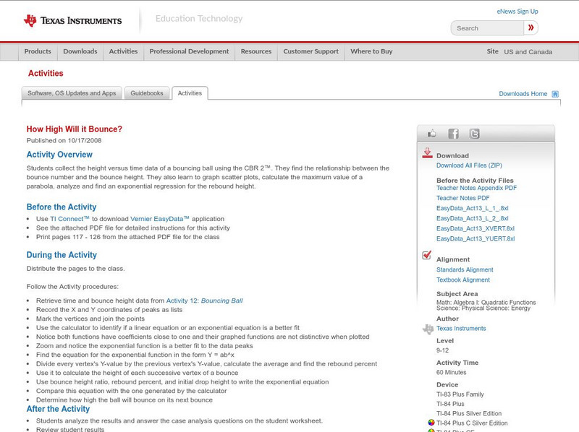Click Download All Files (ZIP)
This screenshot has width=579, height=432.
469,165
